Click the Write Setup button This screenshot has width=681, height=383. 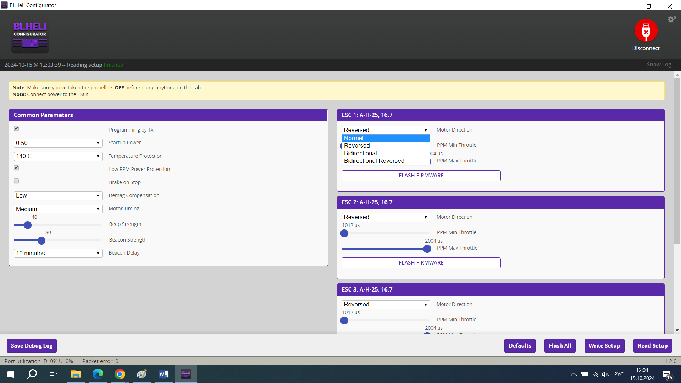[604, 346]
